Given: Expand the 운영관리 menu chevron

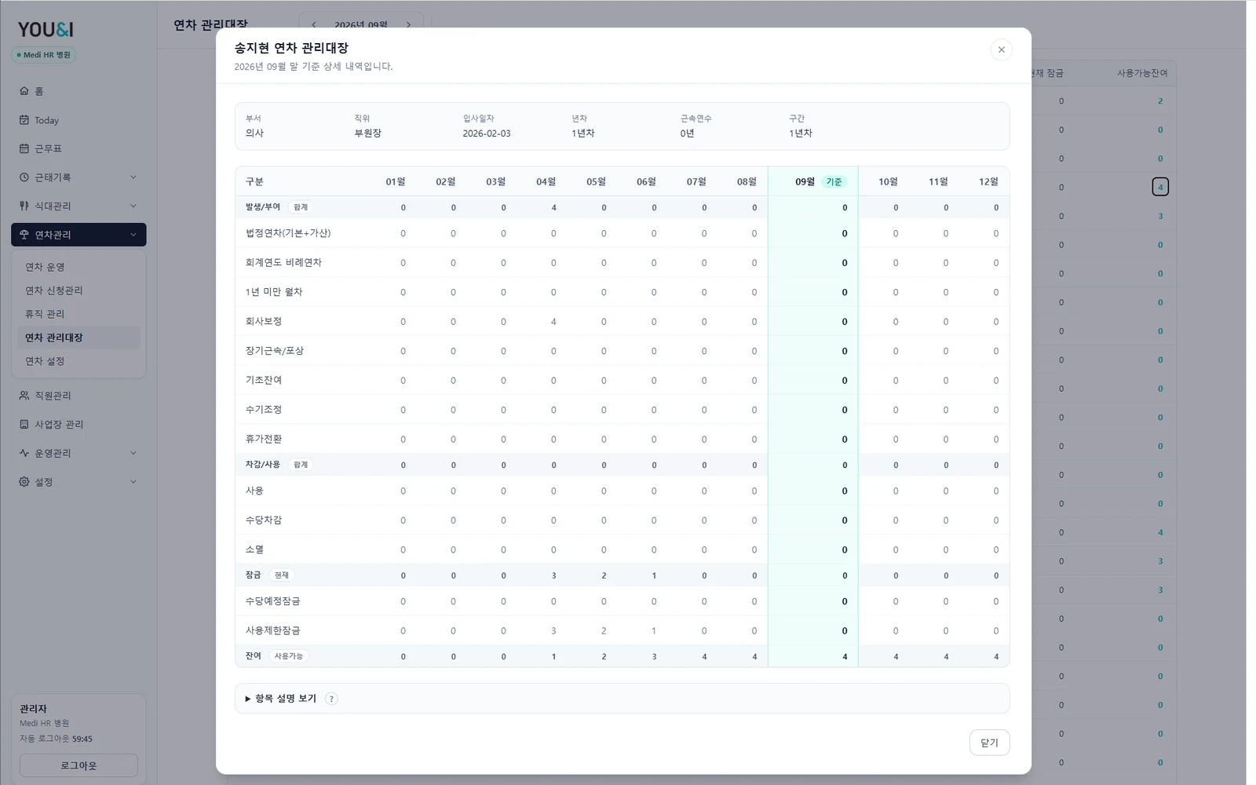Looking at the screenshot, I should [x=133, y=453].
